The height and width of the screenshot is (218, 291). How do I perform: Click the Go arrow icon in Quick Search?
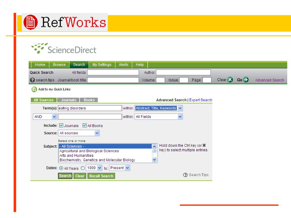pos(246,80)
